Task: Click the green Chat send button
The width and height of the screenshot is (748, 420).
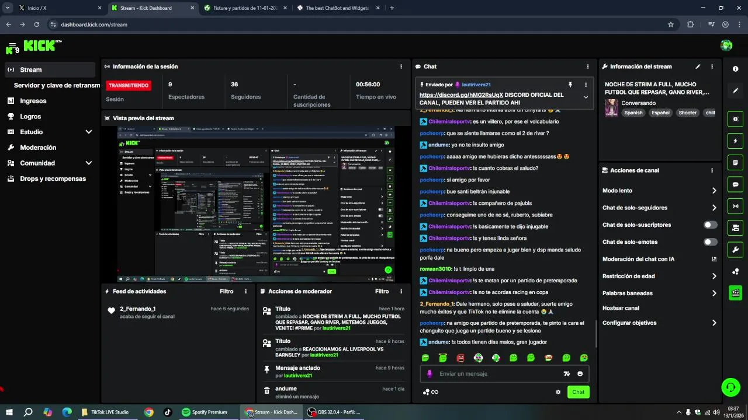Action: 578,392
